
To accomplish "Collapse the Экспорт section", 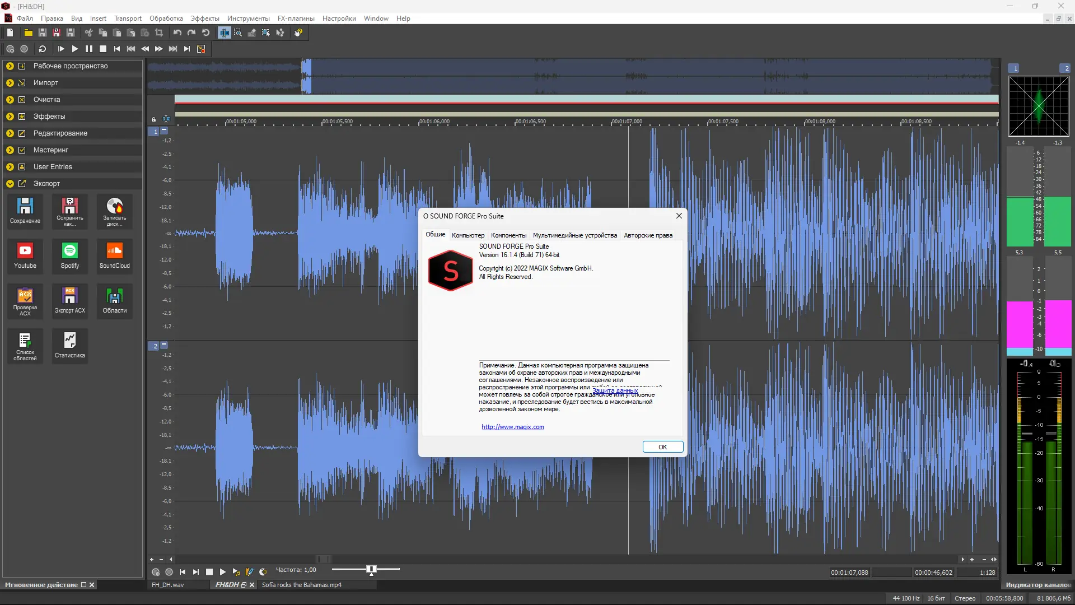I will coord(10,184).
